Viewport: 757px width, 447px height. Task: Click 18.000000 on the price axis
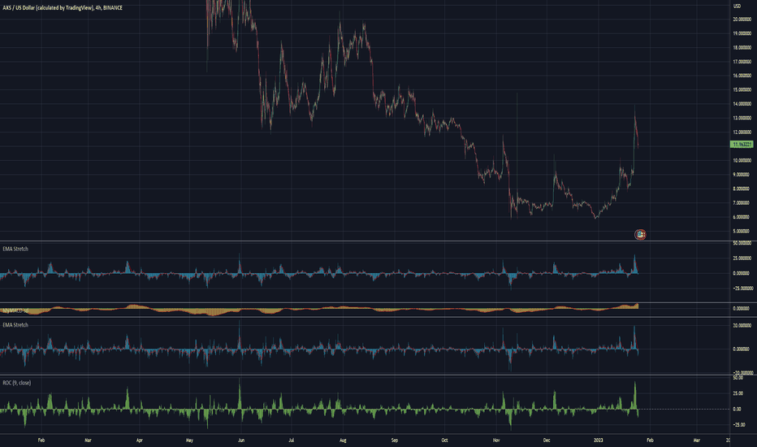[x=742, y=48]
